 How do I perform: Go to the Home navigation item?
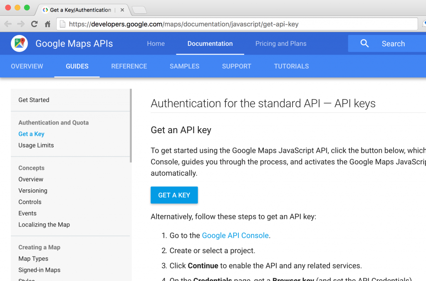(156, 44)
